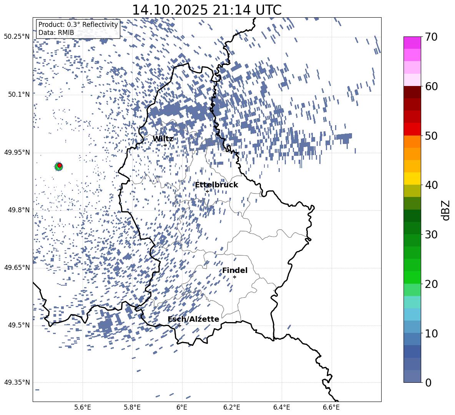Viewport: 455px width, 415px height.
Task: Click the 6°E longitude label
Action: pyautogui.click(x=182, y=407)
